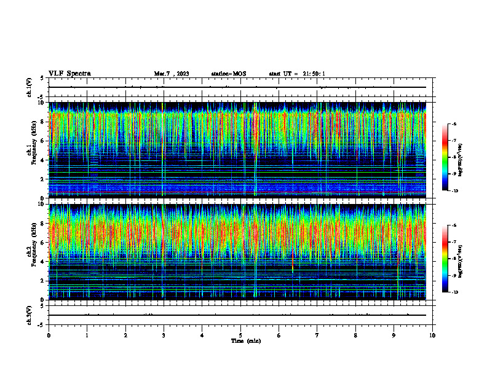Click the red horizontal line in ch.1 spectrogram

point(237,192)
